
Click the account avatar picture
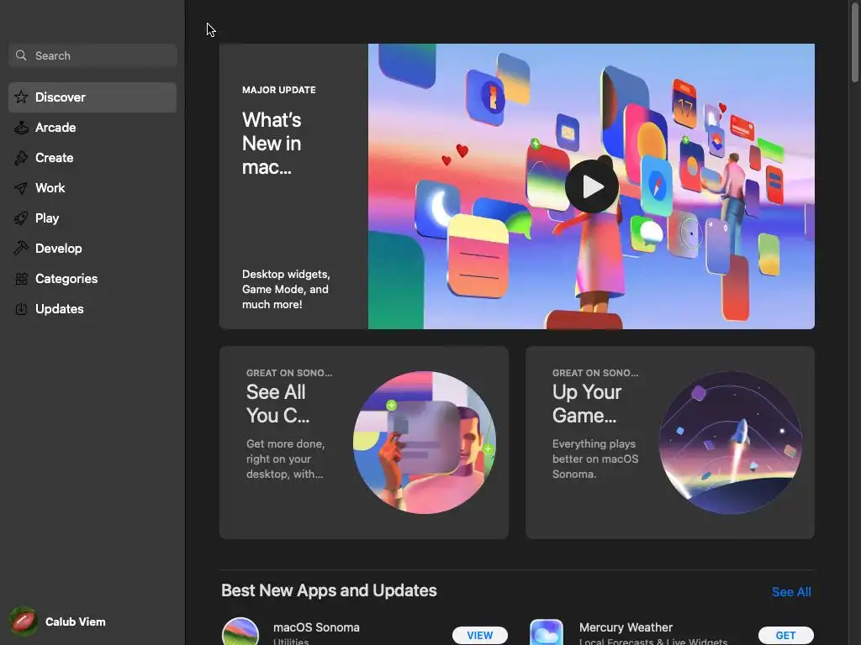tap(23, 621)
